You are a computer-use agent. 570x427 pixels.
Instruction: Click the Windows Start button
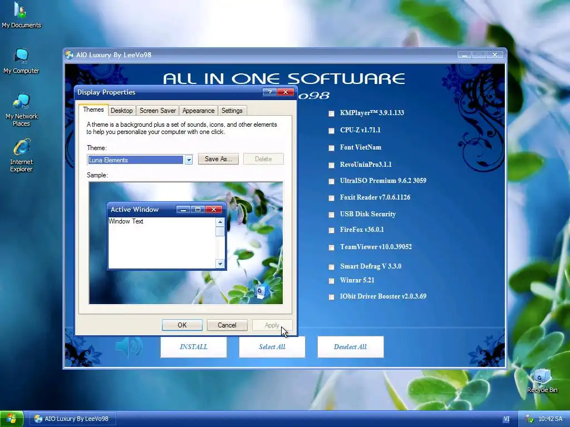click(12, 419)
